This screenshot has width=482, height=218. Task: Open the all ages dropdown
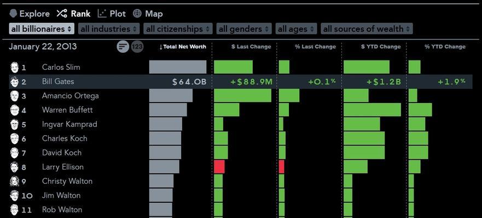(x=296, y=29)
